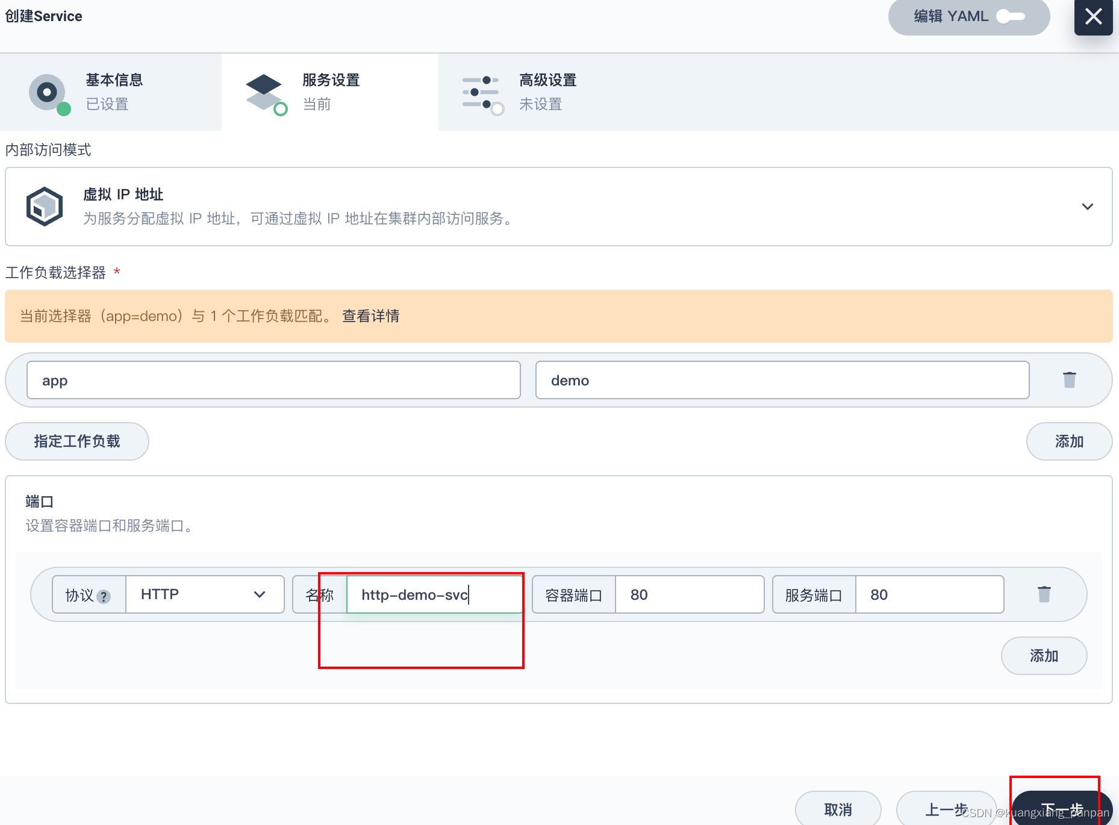Toggle the Edit YAML switch
1119x825 pixels.
[x=1010, y=16]
